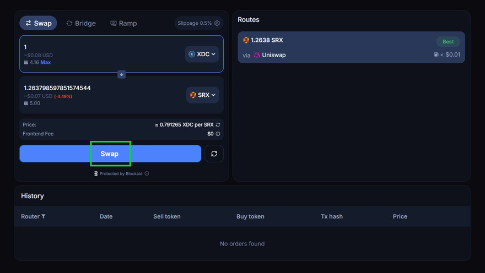The height and width of the screenshot is (273, 485).
Task: Open the XDC sell token dropdown
Action: [x=202, y=54]
